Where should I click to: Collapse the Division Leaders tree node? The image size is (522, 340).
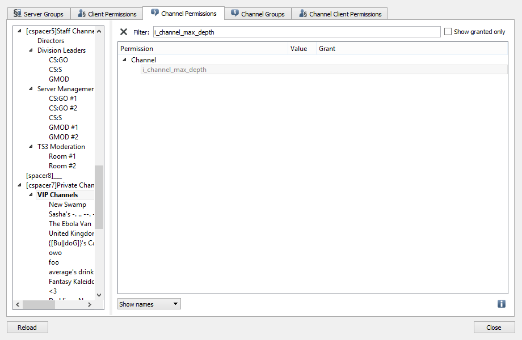coord(31,50)
